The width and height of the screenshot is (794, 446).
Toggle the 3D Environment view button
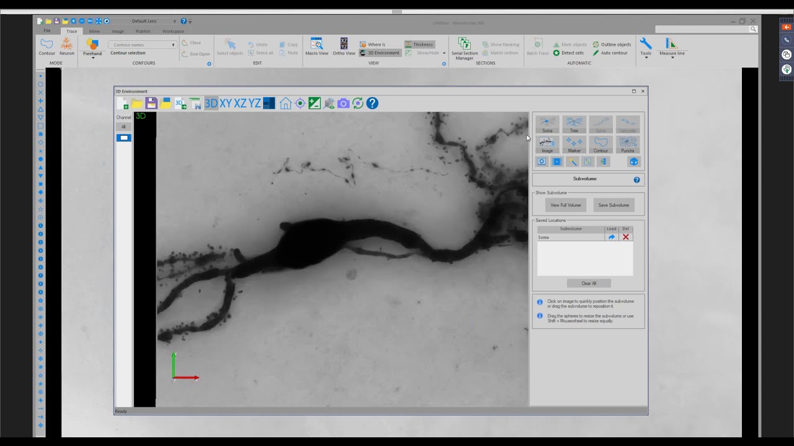point(380,53)
